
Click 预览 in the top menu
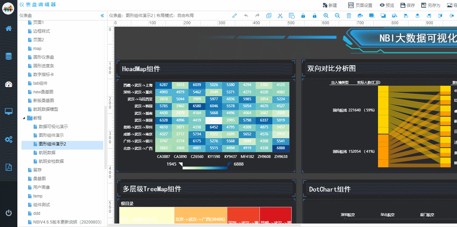pyautogui.click(x=387, y=5)
